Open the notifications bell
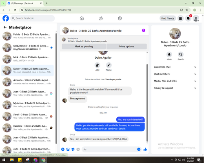The width and height of the screenshot is (204, 163). click(188, 18)
